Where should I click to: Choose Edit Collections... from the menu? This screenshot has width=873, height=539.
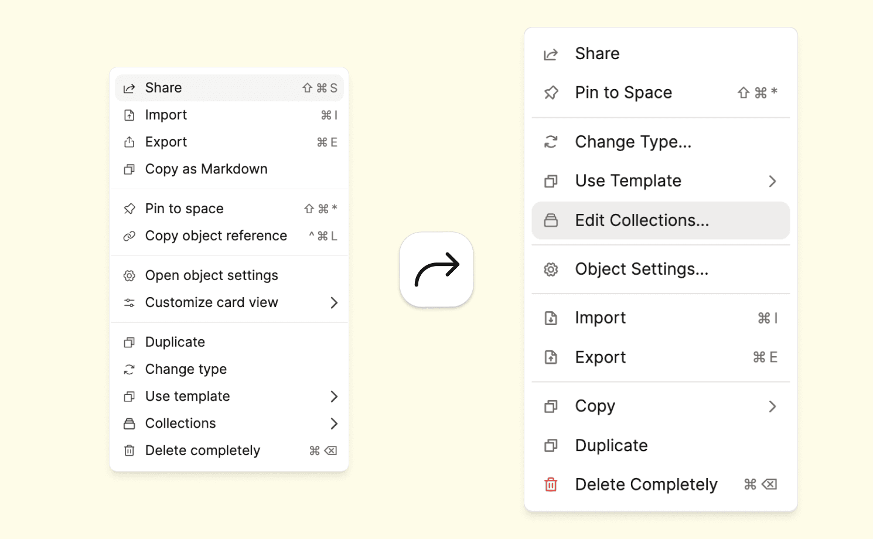[x=642, y=220]
